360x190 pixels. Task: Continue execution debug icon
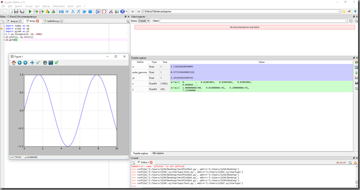[84, 11]
